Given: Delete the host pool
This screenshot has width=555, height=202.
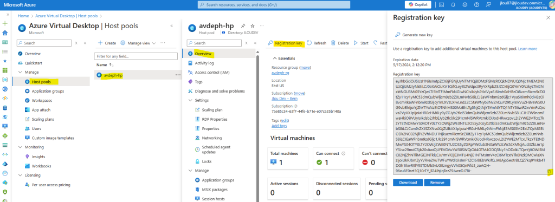Looking at the screenshot, I should (x=340, y=43).
